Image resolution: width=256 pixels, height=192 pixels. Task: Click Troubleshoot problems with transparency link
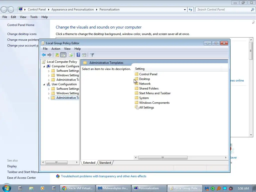coord(103,176)
